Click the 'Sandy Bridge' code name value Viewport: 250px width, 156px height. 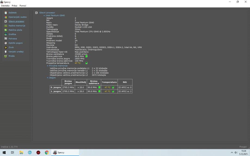[81, 25]
